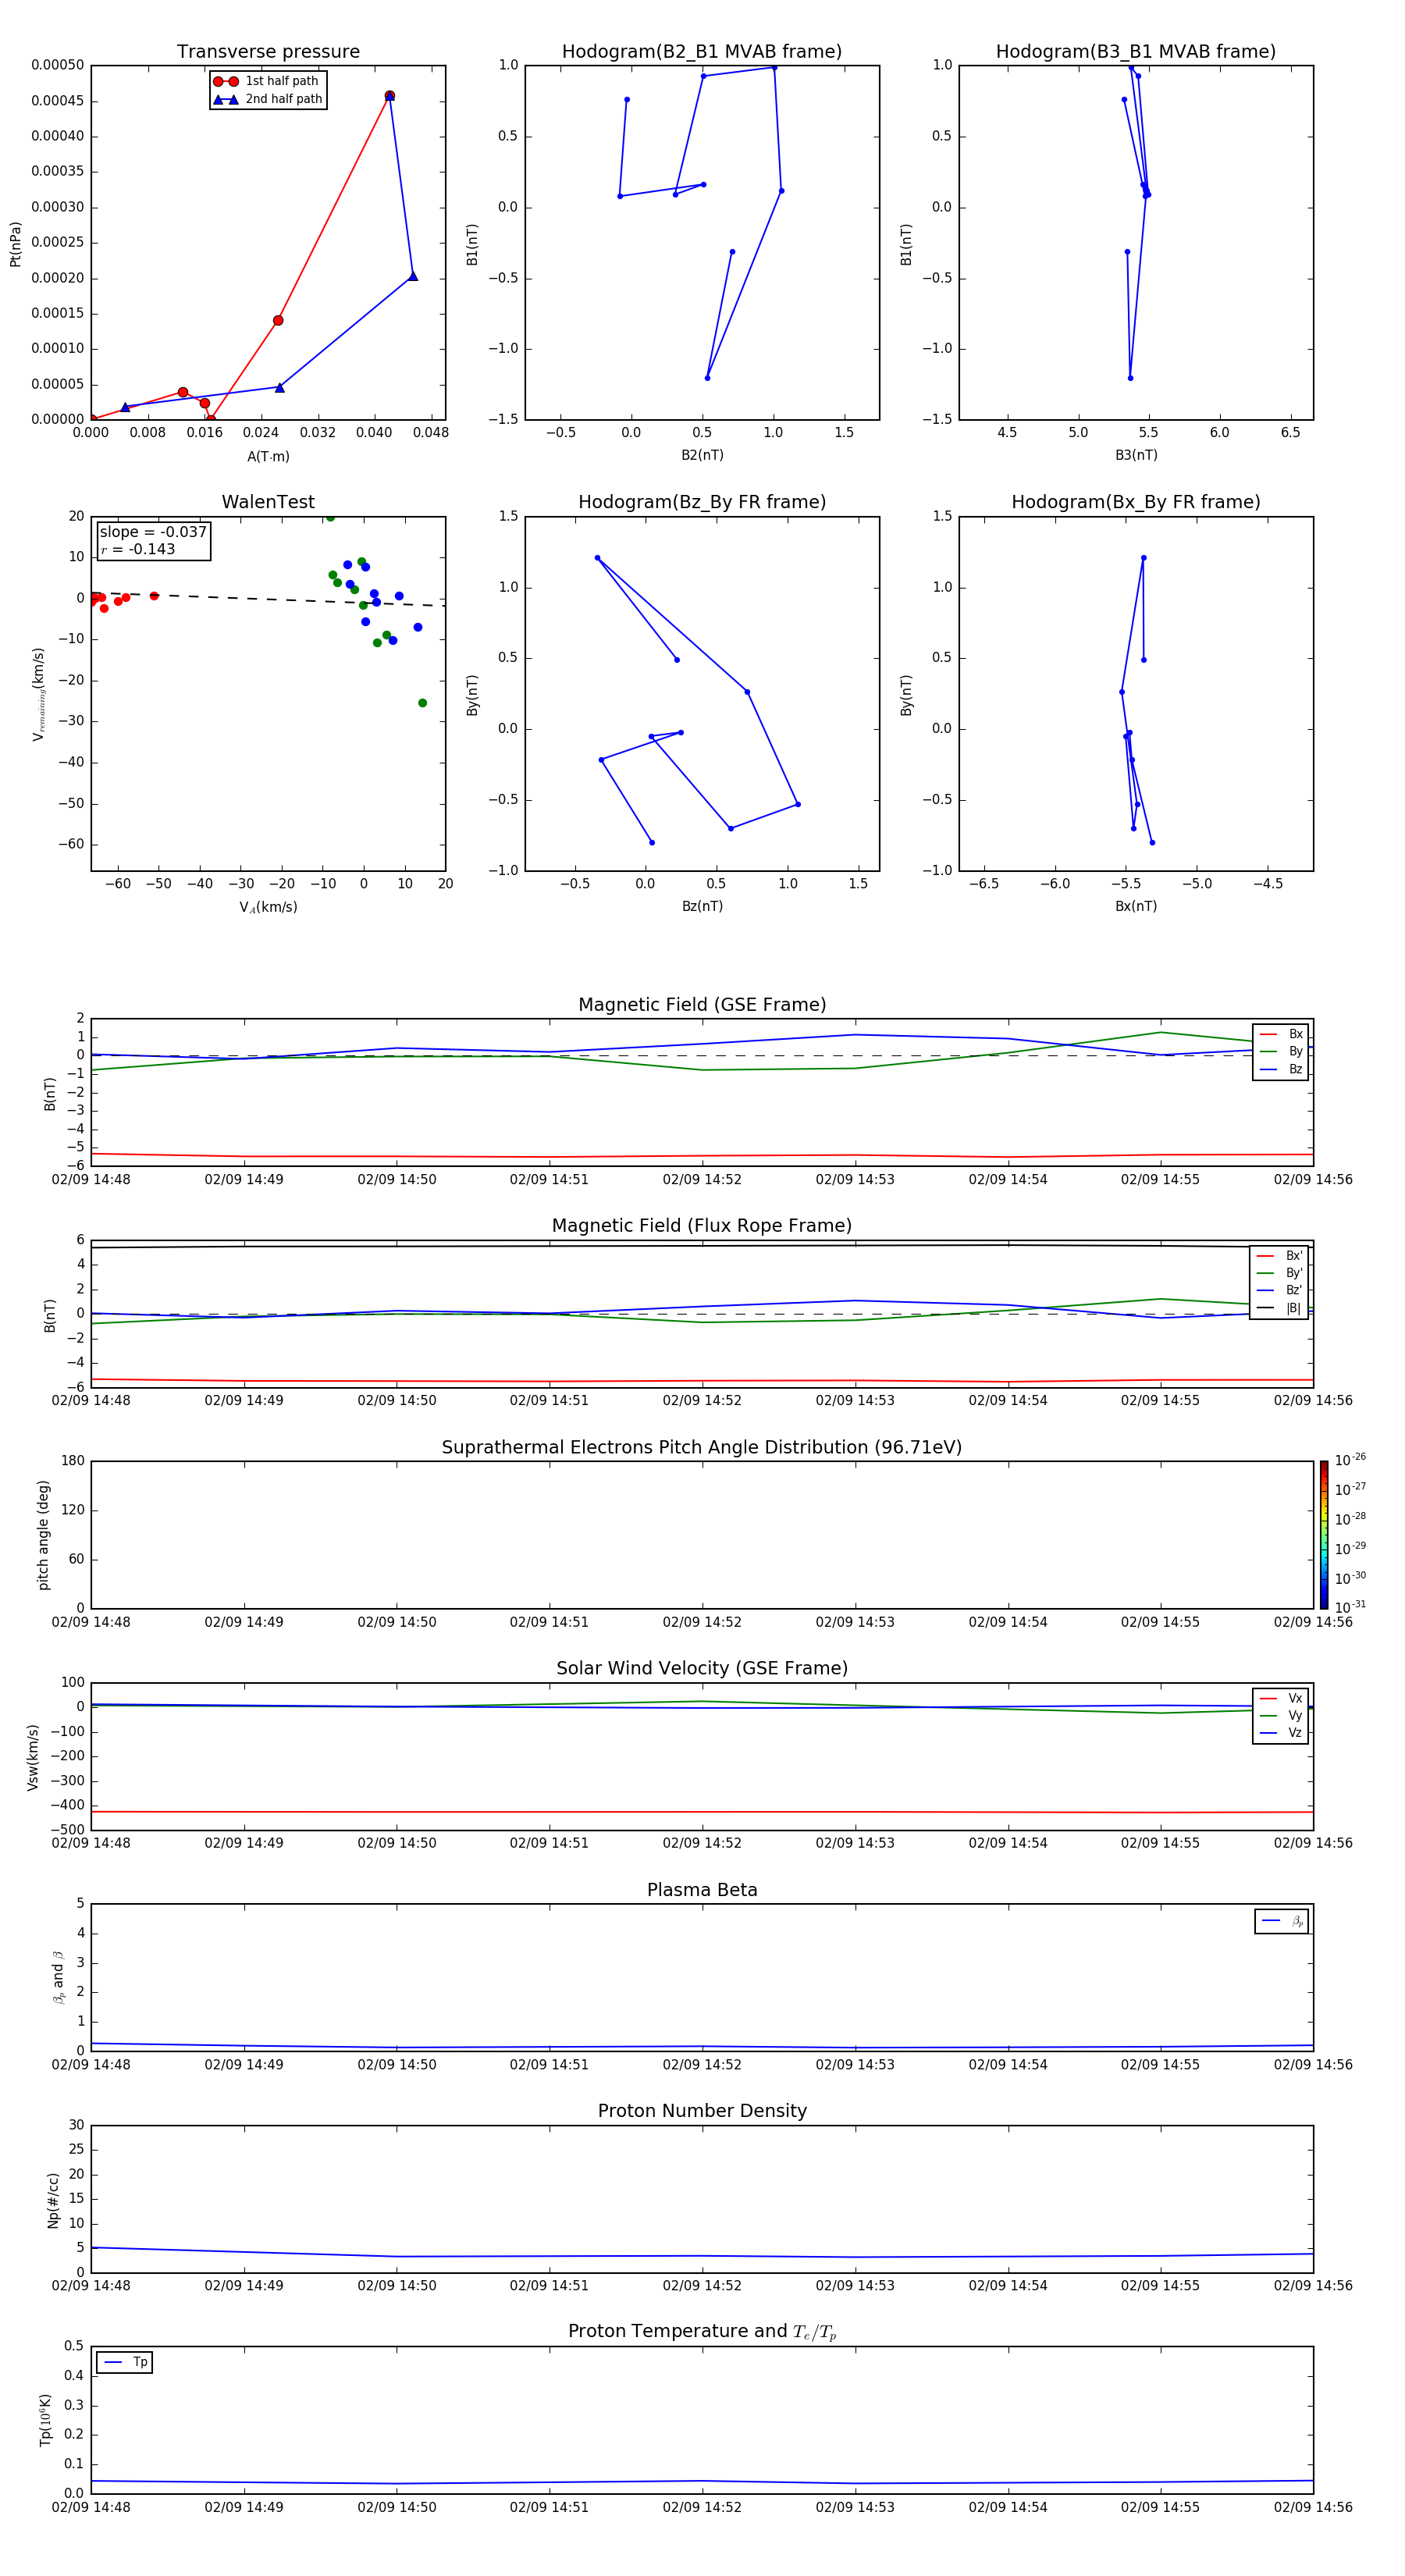Click the '10^-26' colorbar label
1405x2576 pixels.
point(1350,1460)
